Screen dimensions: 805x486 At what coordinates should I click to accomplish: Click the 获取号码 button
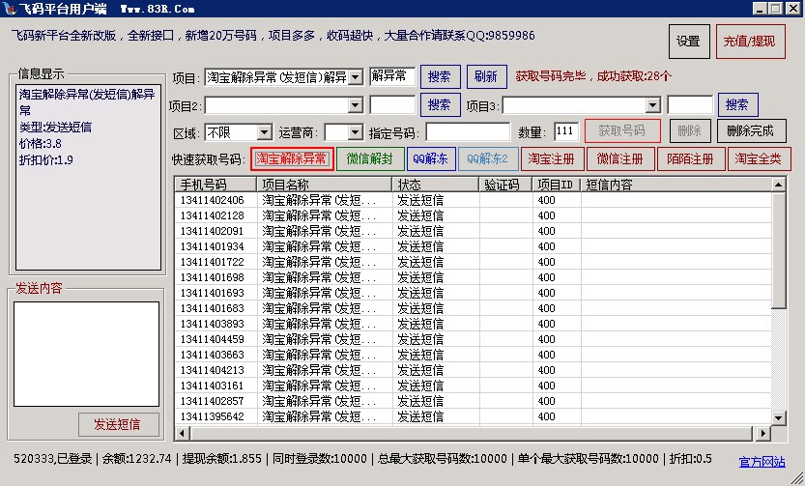click(622, 130)
